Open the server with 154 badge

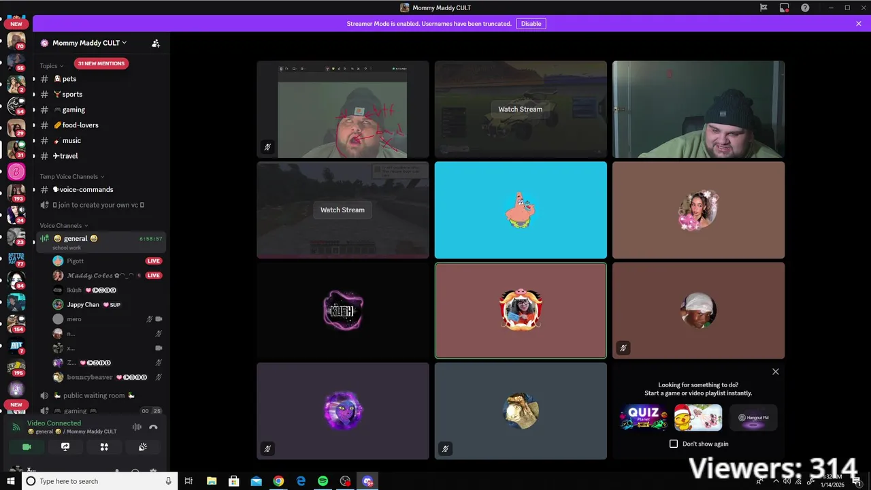[16, 323]
